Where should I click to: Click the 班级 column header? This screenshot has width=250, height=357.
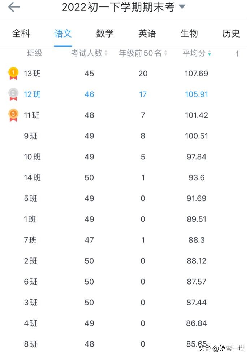(x=35, y=53)
